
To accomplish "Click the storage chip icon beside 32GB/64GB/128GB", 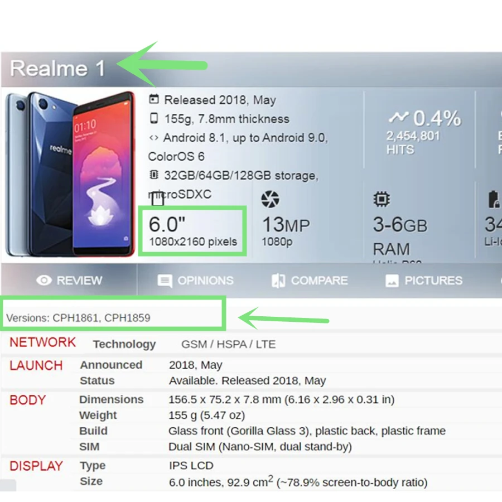I will pos(154,175).
